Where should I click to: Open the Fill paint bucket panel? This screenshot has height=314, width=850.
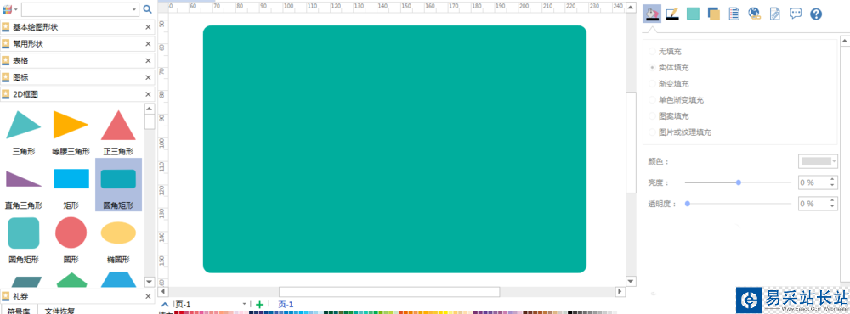(652, 14)
